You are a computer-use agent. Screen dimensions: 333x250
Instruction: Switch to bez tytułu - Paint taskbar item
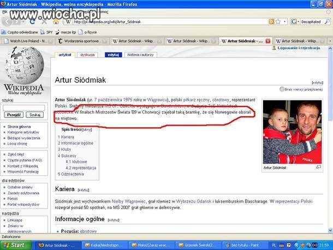(245, 245)
